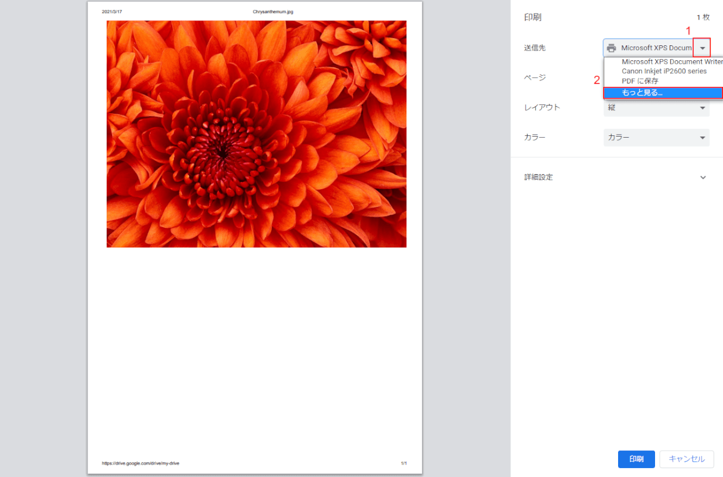
Task: Click the 送信先 label
Action: [x=535, y=48]
